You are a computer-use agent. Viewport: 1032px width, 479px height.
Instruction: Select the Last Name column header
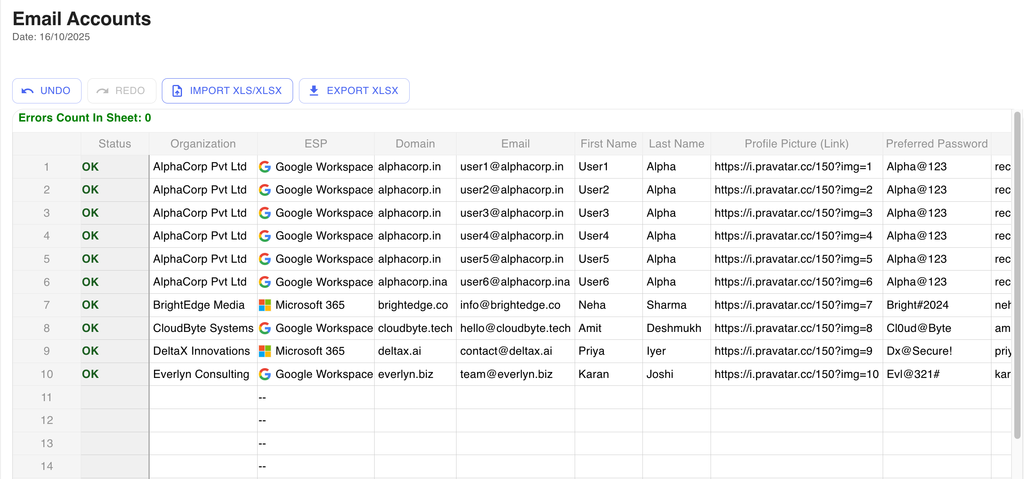pos(677,144)
